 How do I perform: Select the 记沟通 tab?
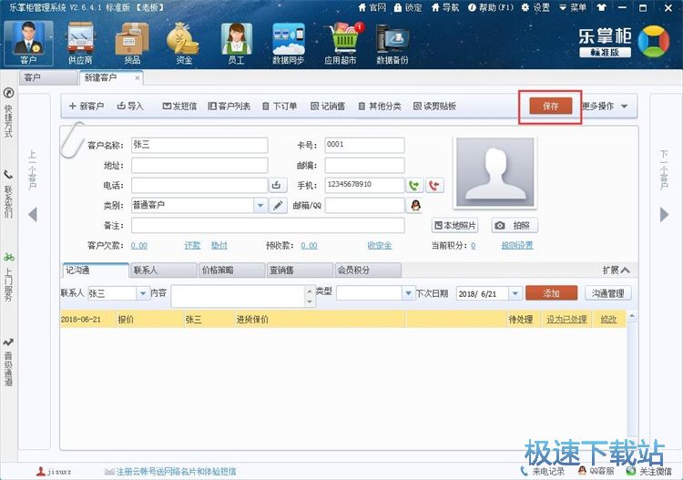coord(96,270)
